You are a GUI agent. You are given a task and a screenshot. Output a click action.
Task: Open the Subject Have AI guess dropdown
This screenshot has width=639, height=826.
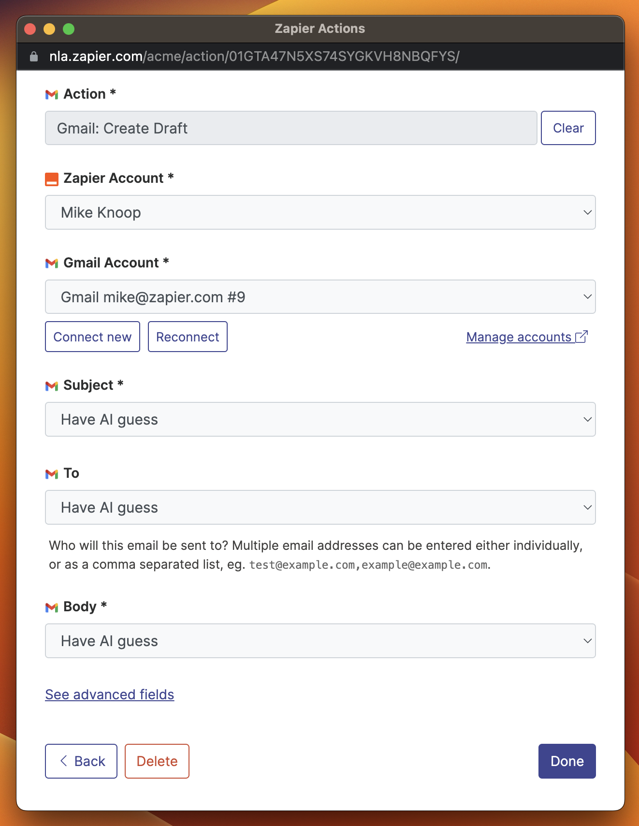(x=320, y=419)
